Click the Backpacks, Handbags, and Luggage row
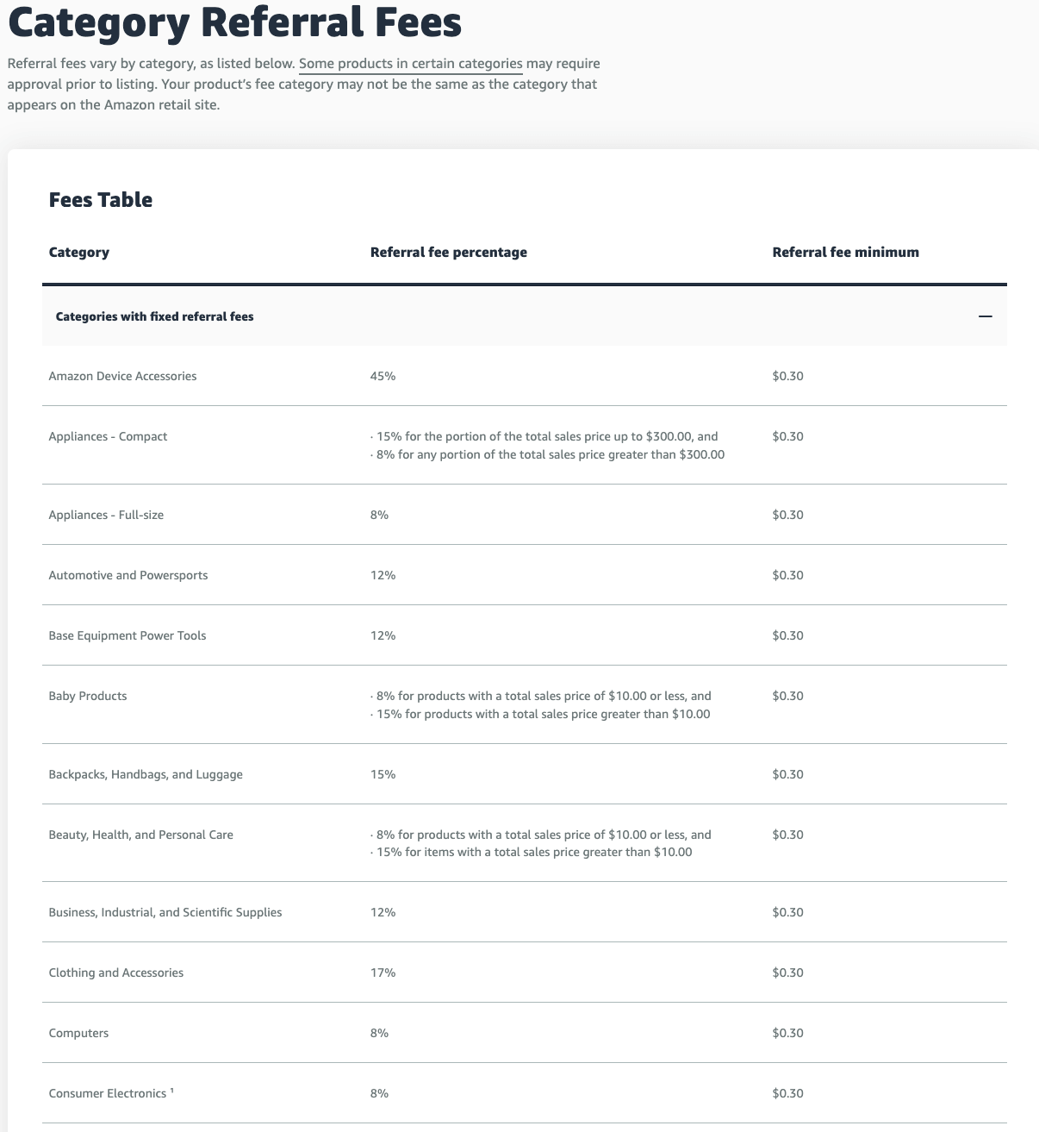 (145, 774)
